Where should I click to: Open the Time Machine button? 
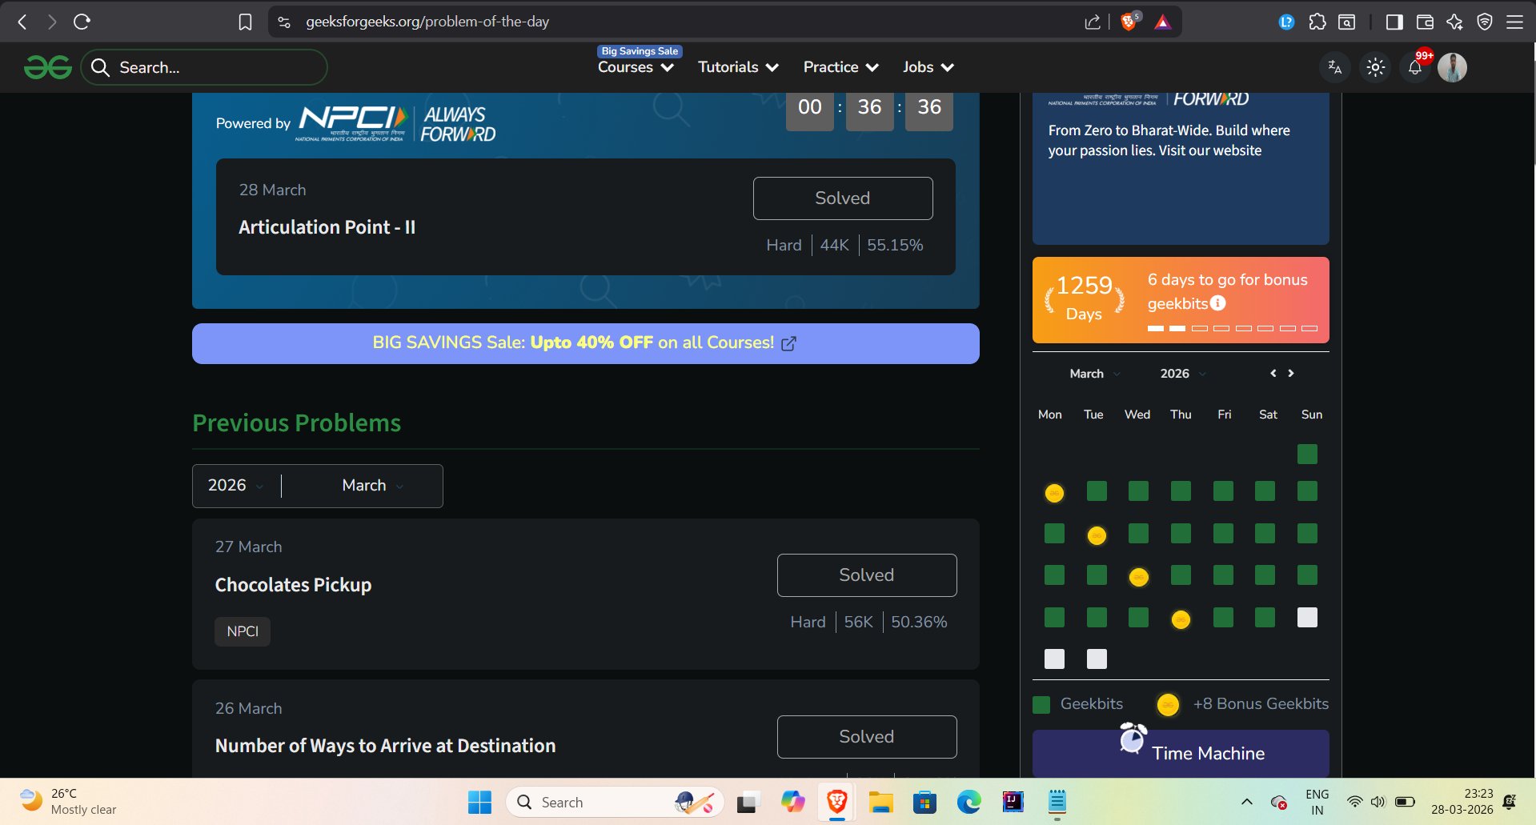click(1181, 753)
